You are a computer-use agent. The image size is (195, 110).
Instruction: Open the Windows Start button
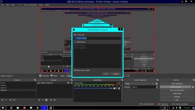coord(3,108)
